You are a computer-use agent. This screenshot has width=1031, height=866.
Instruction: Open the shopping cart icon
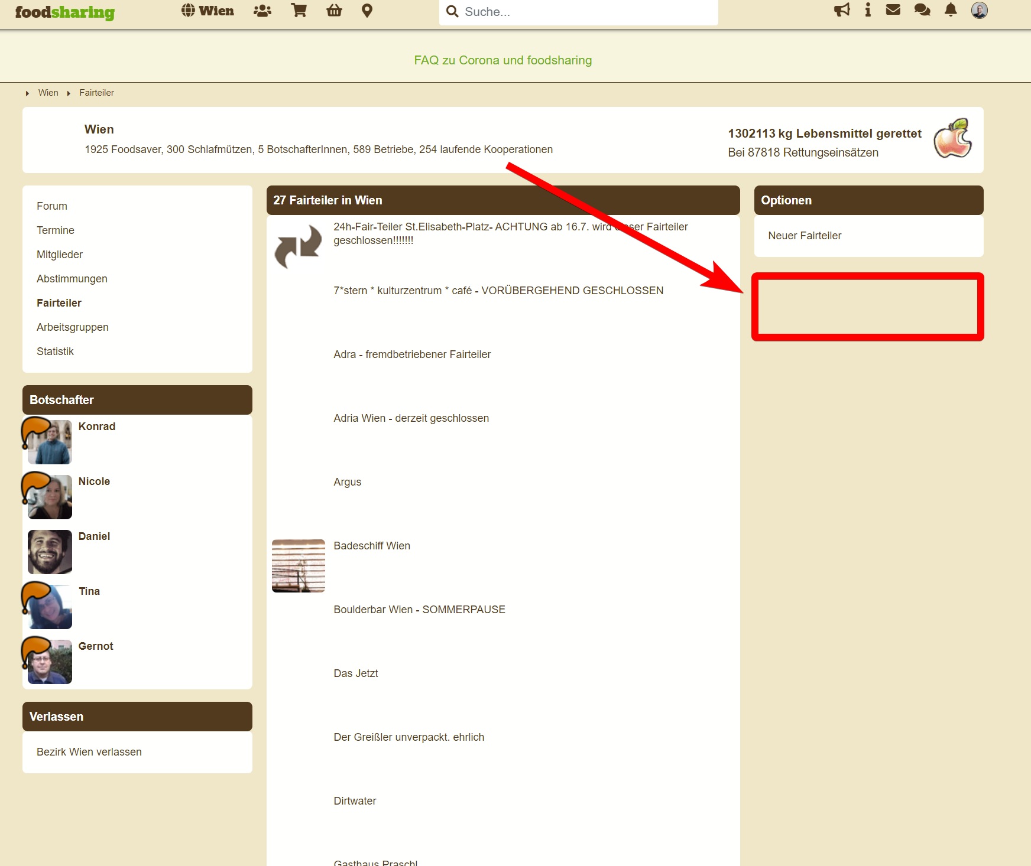click(x=299, y=11)
